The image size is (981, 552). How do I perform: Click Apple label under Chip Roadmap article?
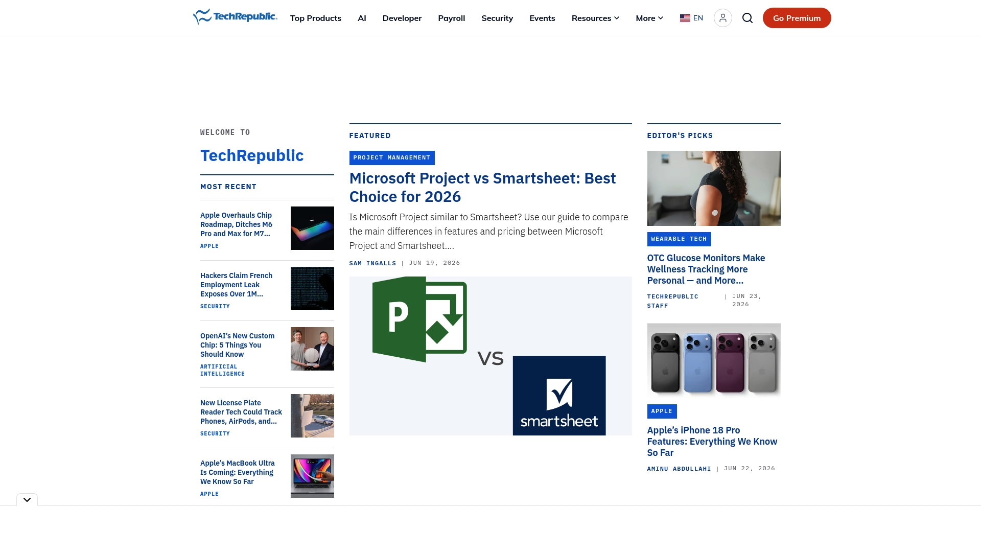[209, 246]
